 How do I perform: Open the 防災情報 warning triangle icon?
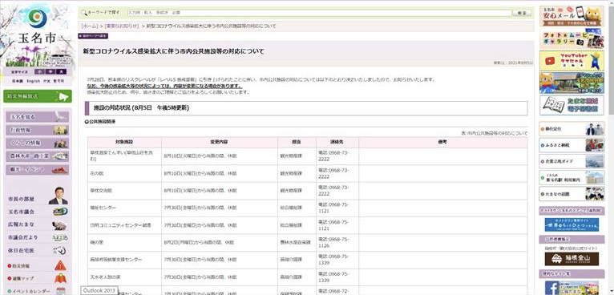coord(60,265)
